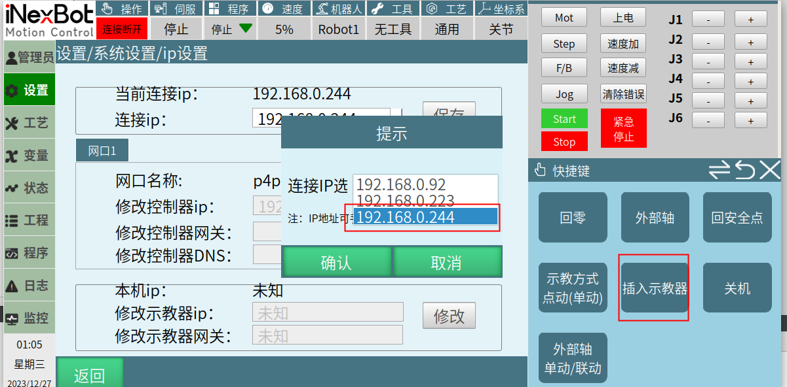The image size is (787, 387).
Task: Open the Process (工艺) sidebar item
Action: tap(28, 123)
